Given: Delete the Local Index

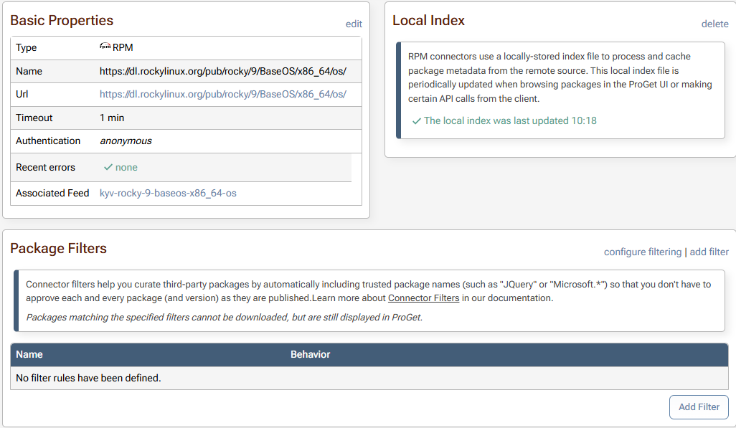Looking at the screenshot, I should point(714,24).
